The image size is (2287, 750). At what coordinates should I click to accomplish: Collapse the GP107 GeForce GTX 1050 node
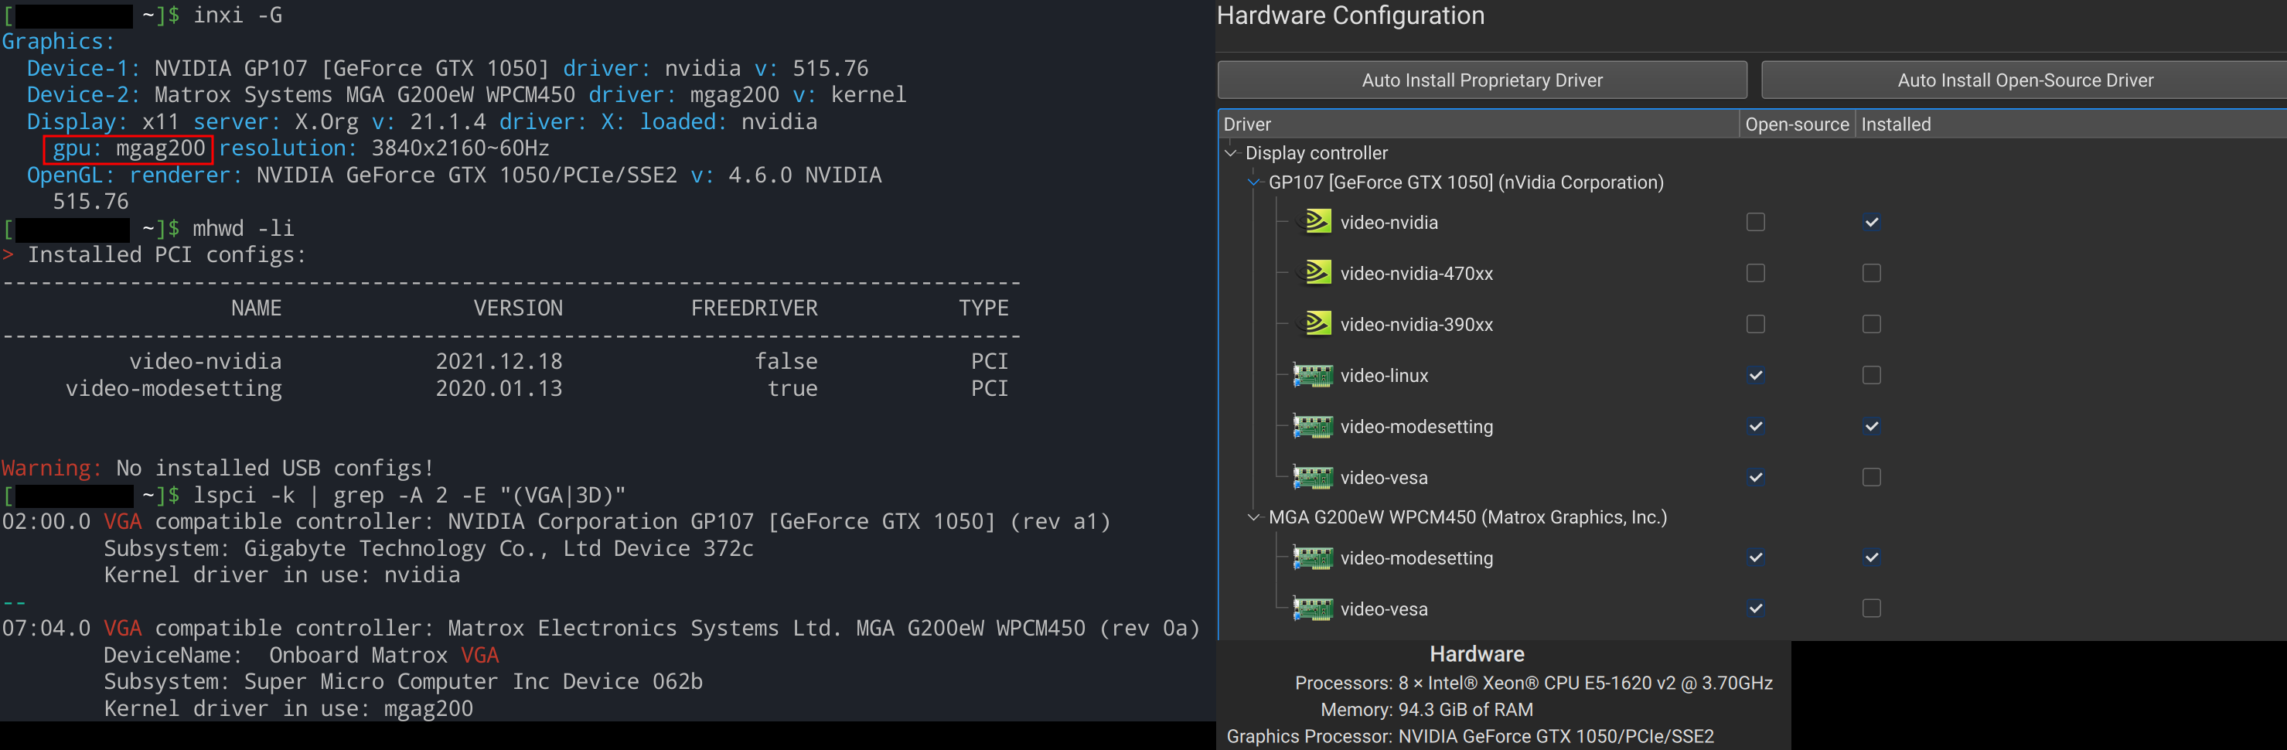pyautogui.click(x=1253, y=182)
